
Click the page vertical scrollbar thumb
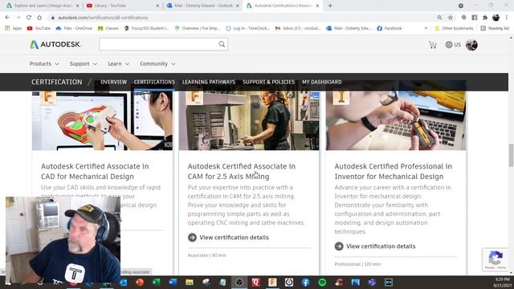[511, 155]
